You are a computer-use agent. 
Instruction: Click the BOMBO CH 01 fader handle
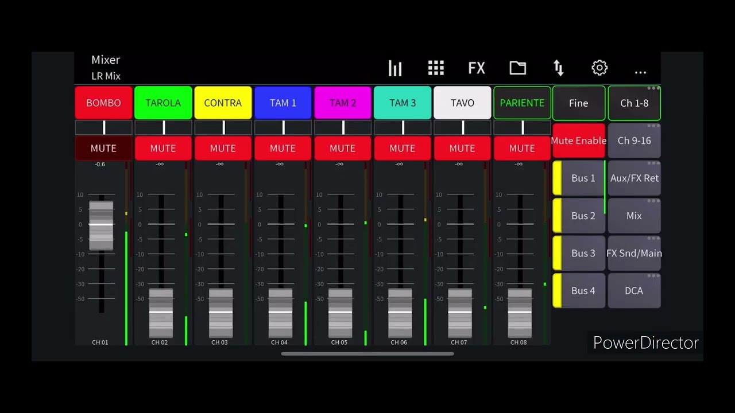coord(101,225)
